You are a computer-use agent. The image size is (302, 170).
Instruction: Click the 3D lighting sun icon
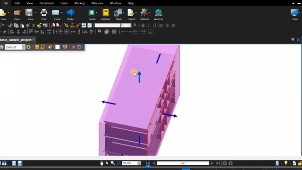74,47
